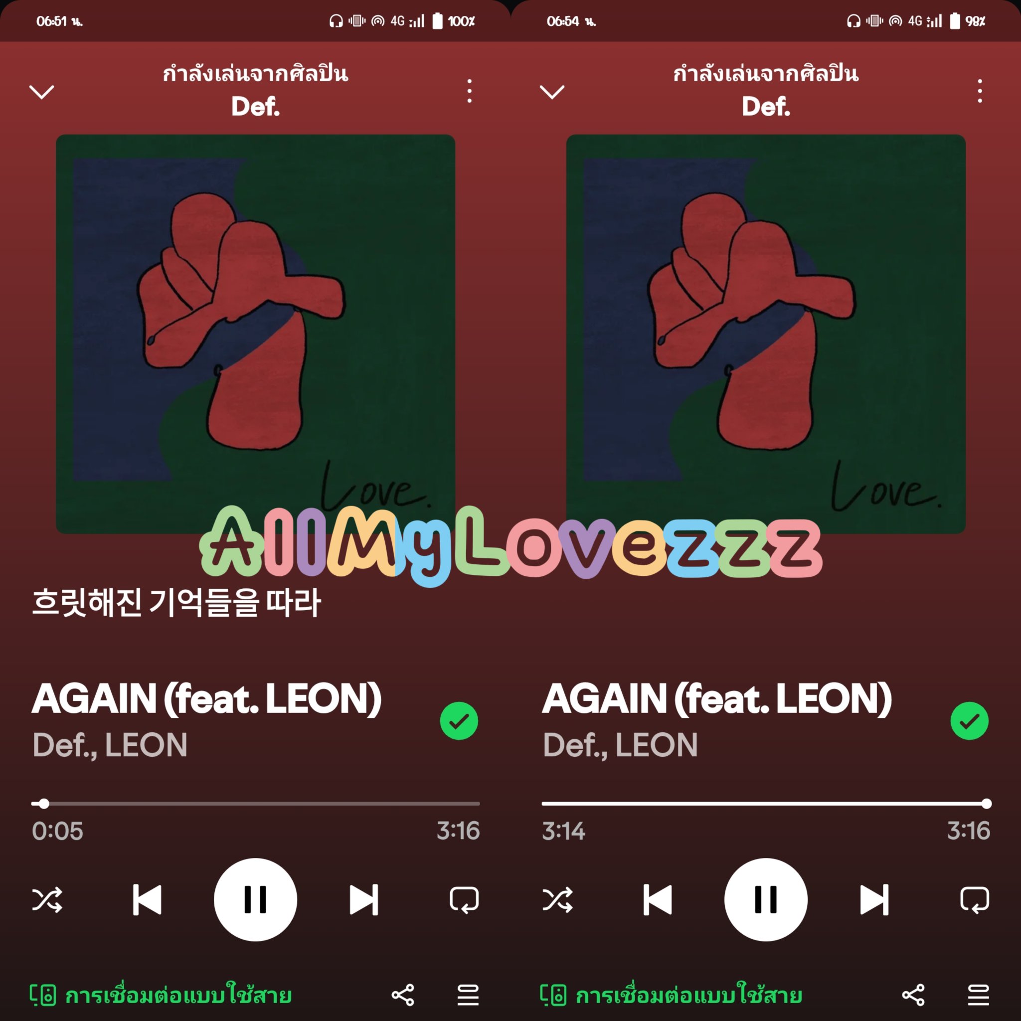Screen dimensions: 1021x1021
Task: Go to previous track in right player
Action: pos(658,900)
